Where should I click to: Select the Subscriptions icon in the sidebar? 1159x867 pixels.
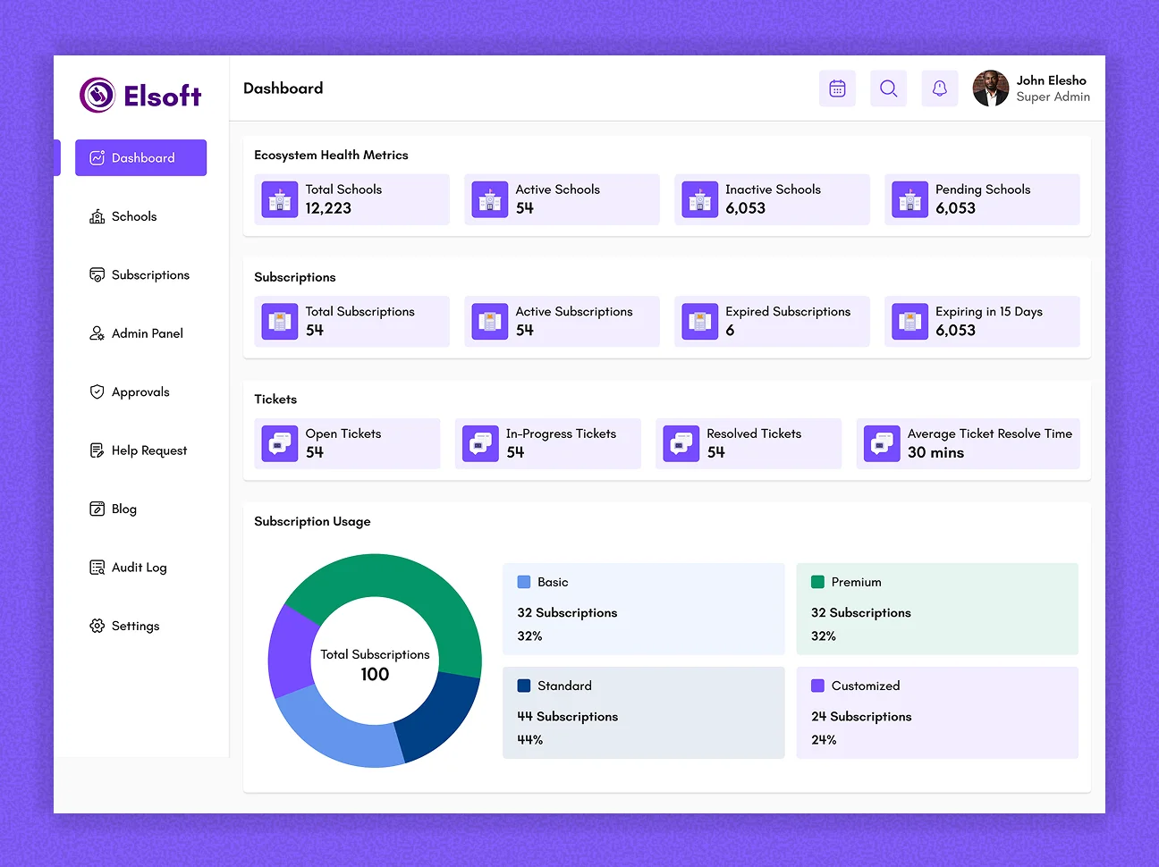(97, 274)
